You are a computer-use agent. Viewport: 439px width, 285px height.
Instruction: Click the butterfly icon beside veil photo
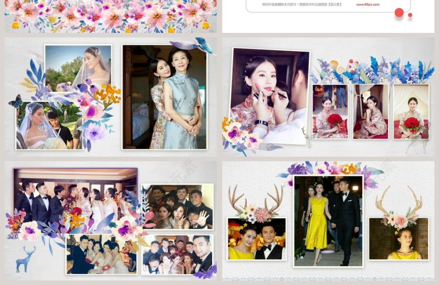(16, 101)
